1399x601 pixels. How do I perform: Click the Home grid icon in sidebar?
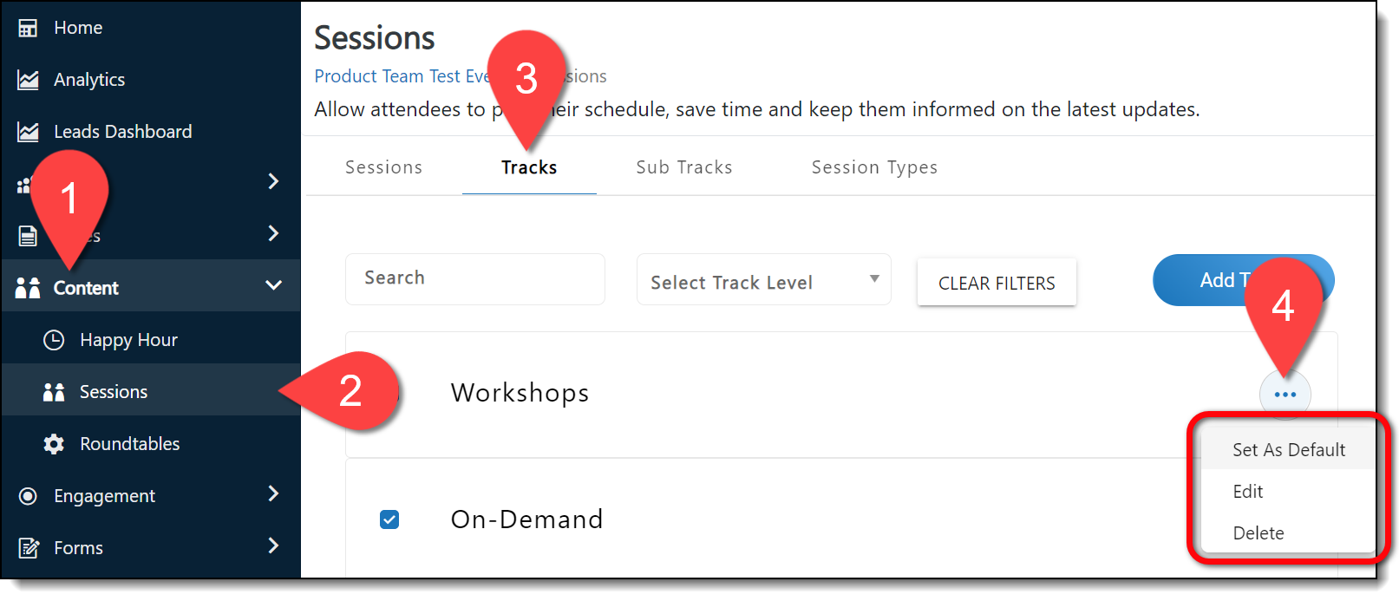[28, 28]
